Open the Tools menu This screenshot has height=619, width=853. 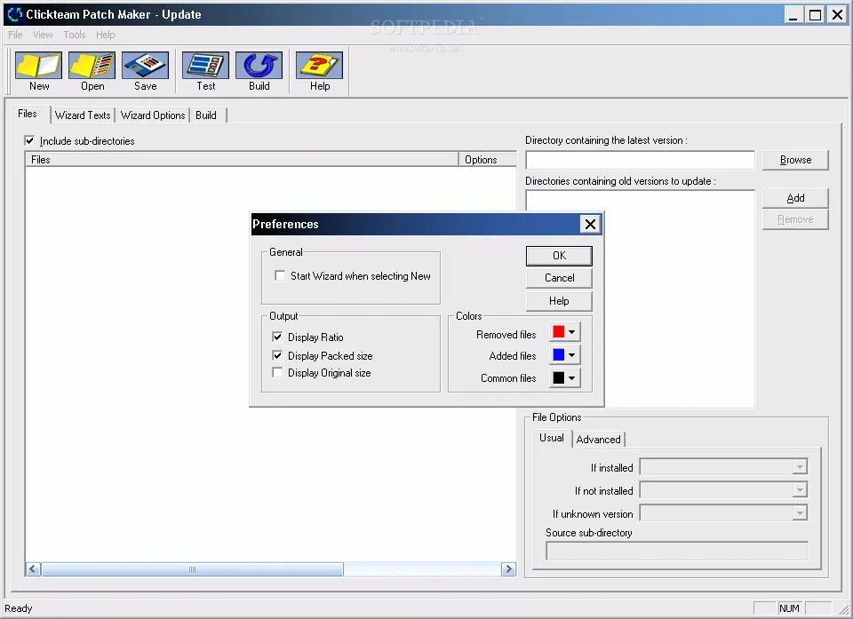click(74, 35)
